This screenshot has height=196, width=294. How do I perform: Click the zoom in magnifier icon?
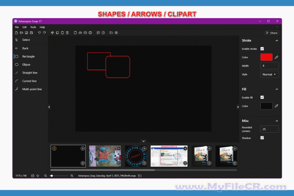point(72,176)
